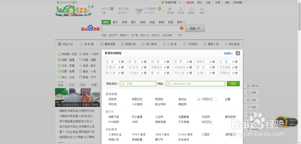Image resolution: width=301 pixels, height=144 pixels.
Task: Toggle 美团网 in 最热收藏 list
Action: [x=159, y=99]
